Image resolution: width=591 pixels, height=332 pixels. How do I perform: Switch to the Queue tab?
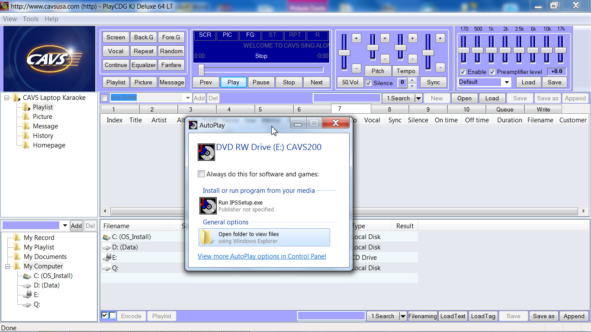coord(505,109)
